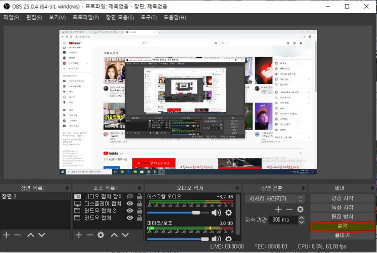Click the 300 ms duration field
Viewport: 377px width, 253px height.
(x=284, y=220)
